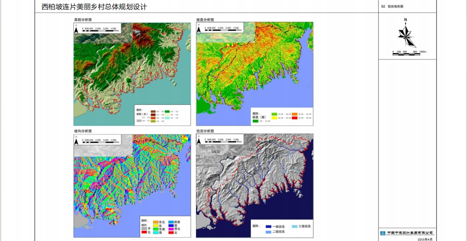Click the main title 西柏坡连片美丽乡村总体规划设计
Screen dimensions: 467x241
(x=94, y=7)
